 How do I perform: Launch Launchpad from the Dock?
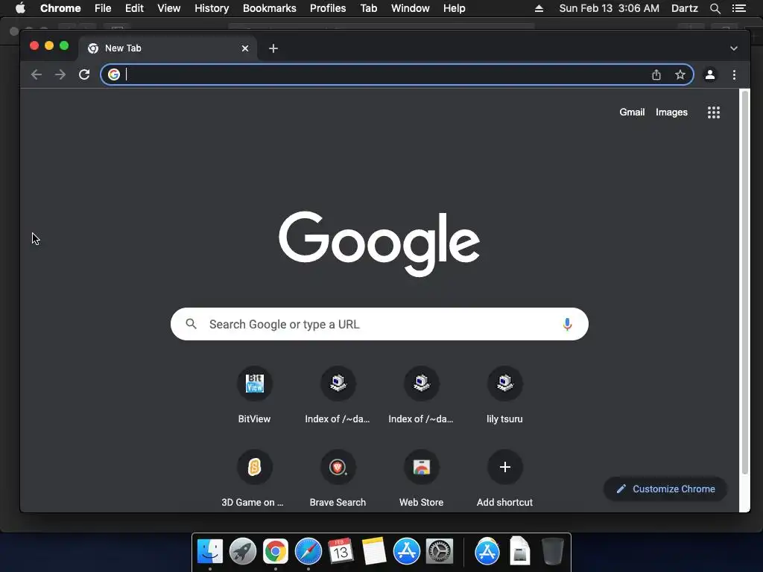click(x=243, y=551)
